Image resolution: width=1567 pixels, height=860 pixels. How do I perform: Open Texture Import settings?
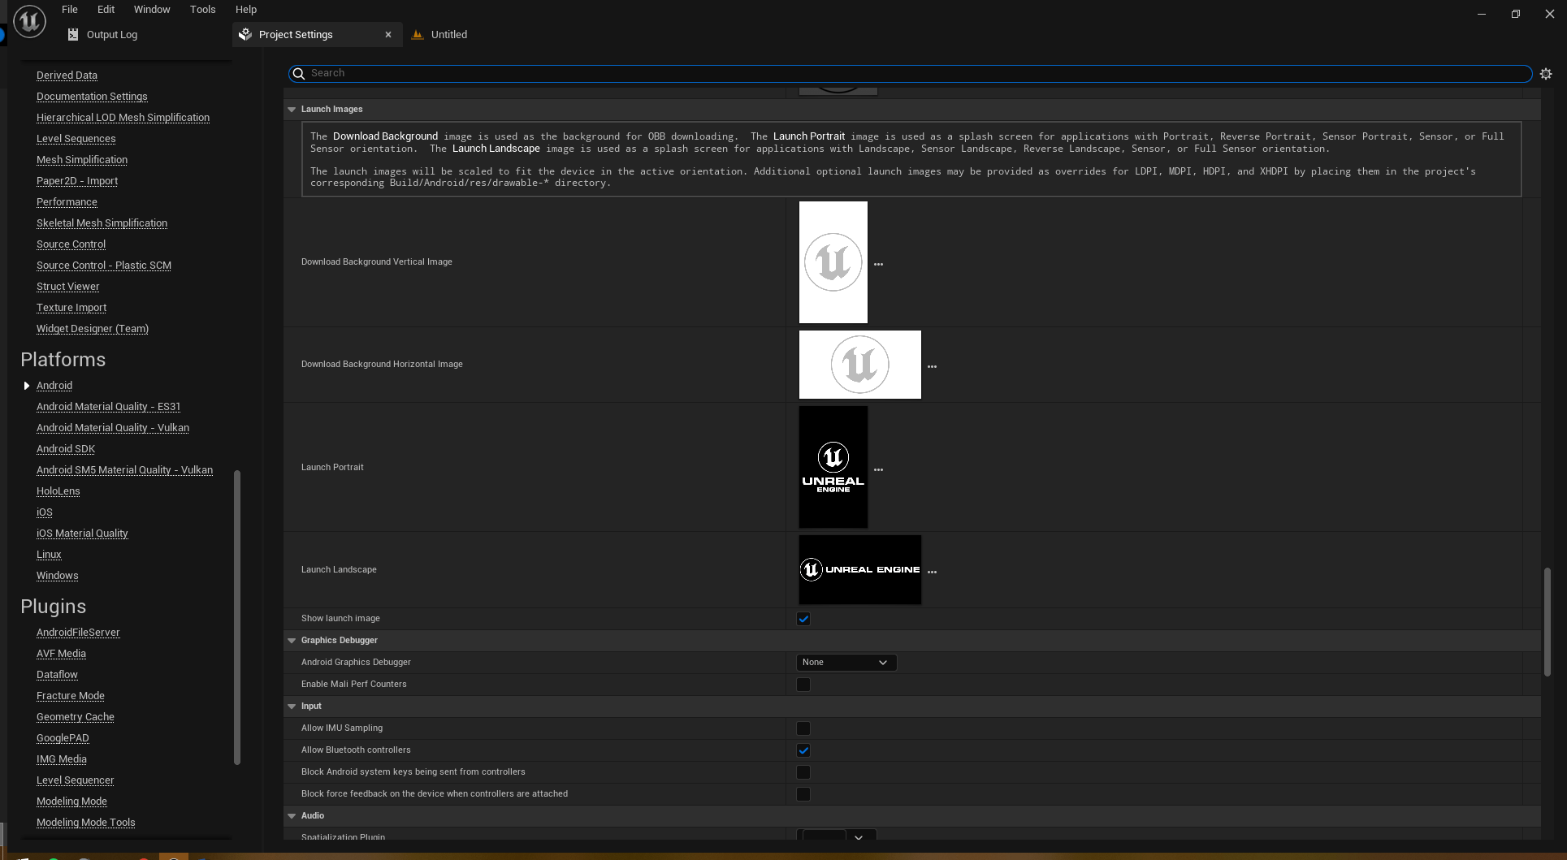coord(71,308)
